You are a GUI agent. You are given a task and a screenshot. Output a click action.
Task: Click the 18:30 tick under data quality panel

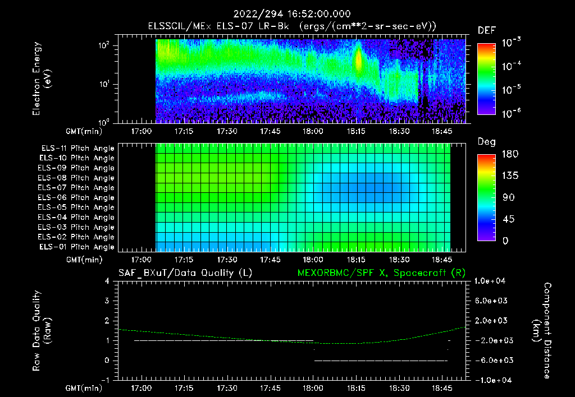399,388
